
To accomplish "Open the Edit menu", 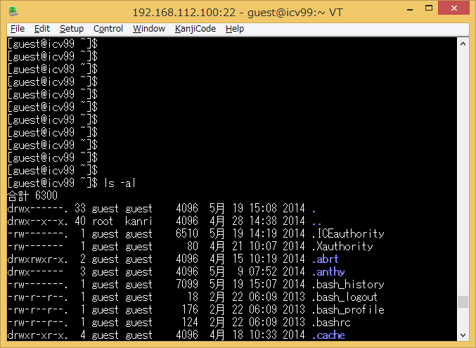I will (x=42, y=29).
